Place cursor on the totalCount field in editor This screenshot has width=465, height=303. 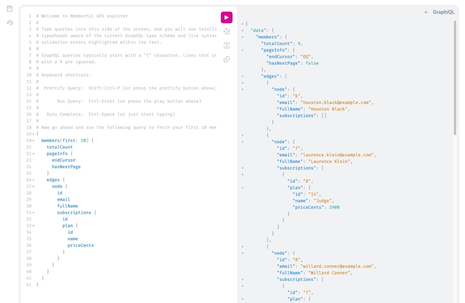click(x=59, y=147)
